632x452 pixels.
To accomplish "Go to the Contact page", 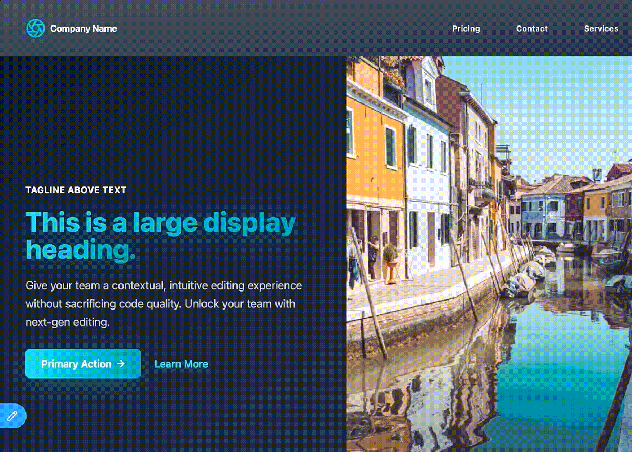I will pos(532,28).
